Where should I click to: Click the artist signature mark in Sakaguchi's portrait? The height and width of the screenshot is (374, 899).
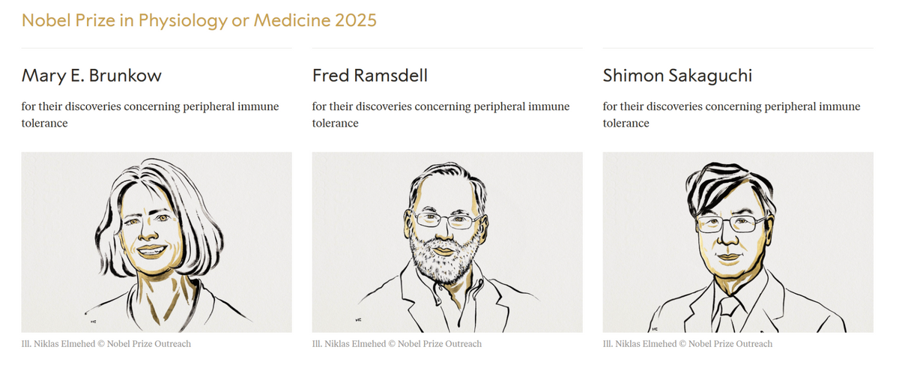653,328
